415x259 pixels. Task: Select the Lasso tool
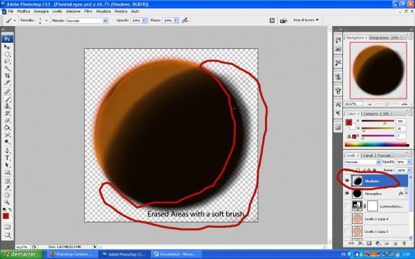point(7,61)
